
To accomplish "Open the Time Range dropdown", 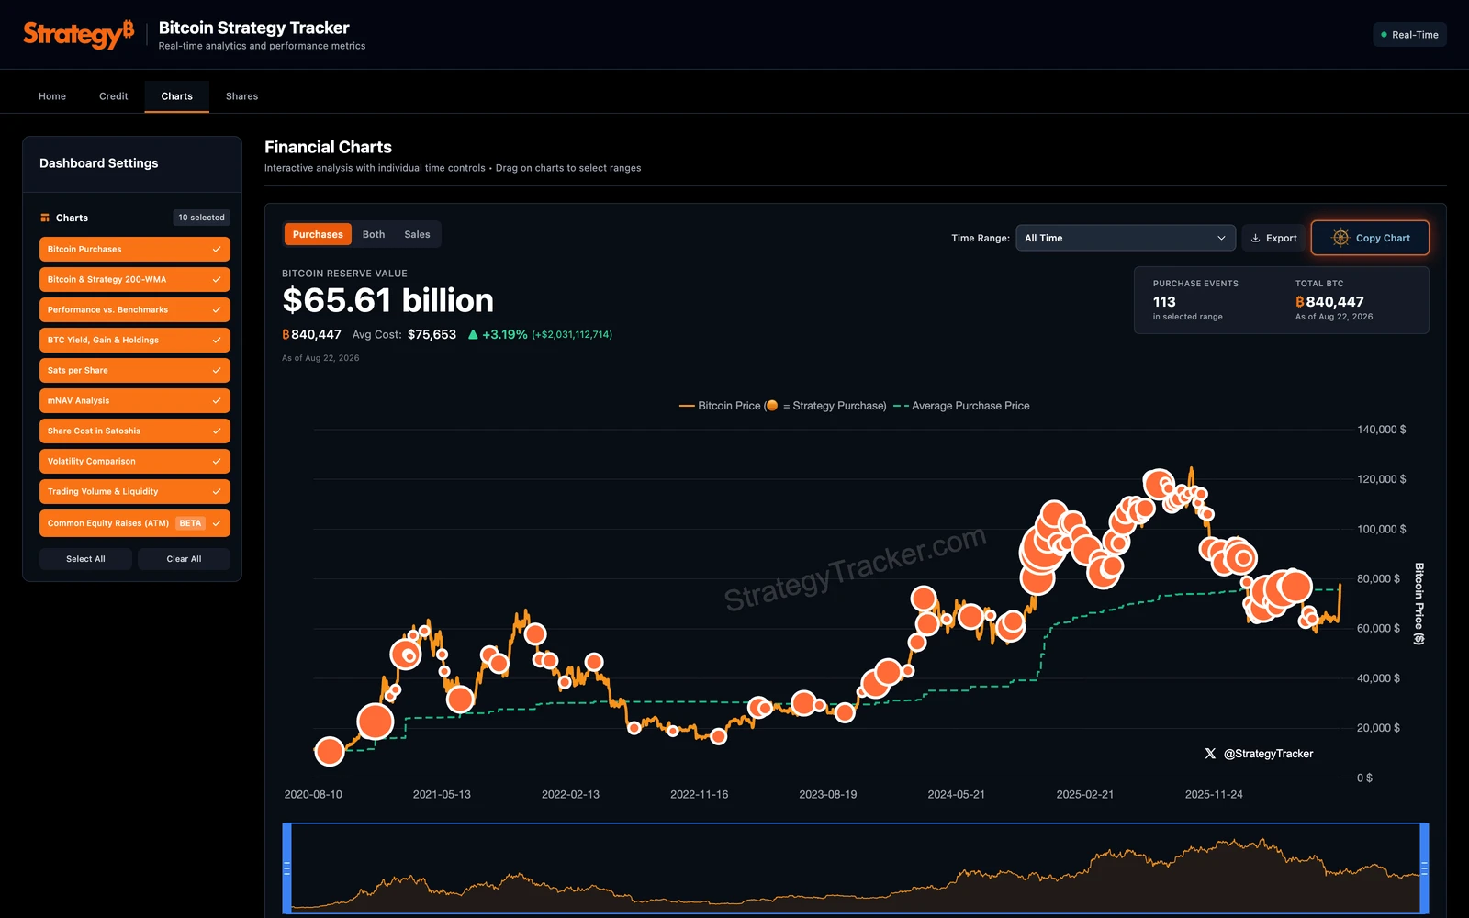I will (1126, 238).
